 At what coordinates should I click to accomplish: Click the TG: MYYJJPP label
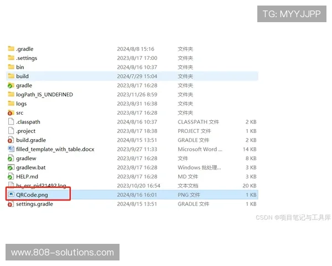(x=291, y=14)
